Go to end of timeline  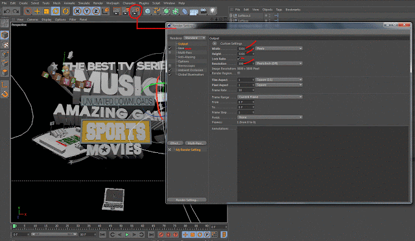click(x=151, y=235)
